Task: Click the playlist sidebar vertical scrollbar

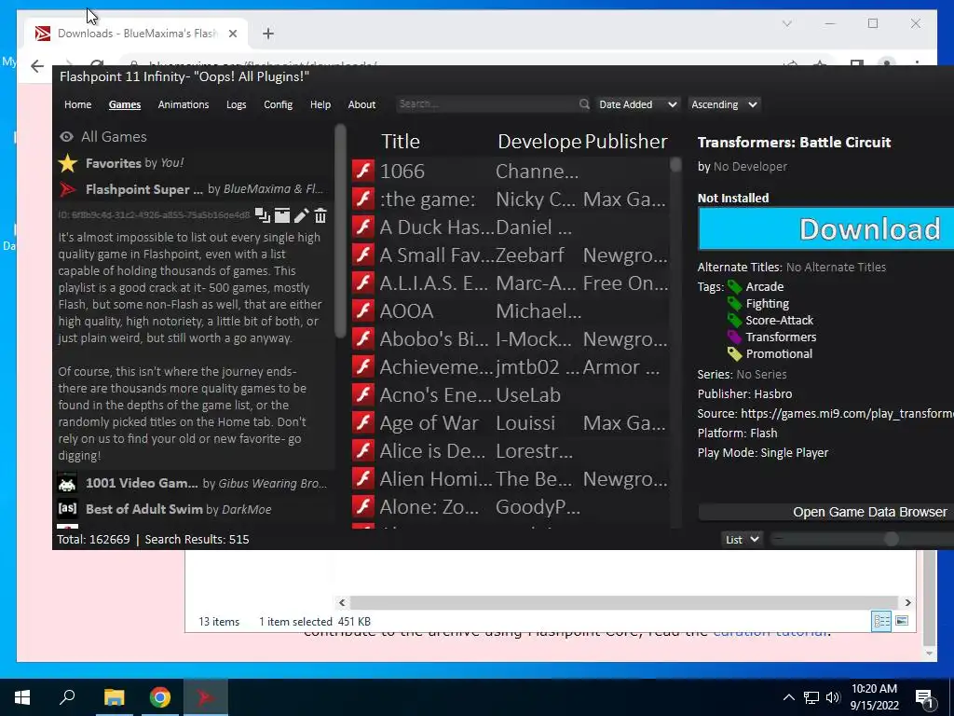Action: [x=340, y=231]
